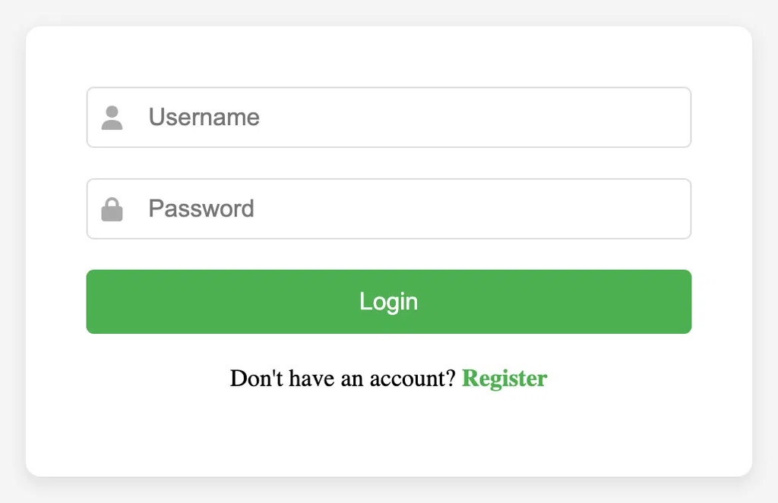Click the padlock icon
The image size is (778, 503).
(x=112, y=209)
